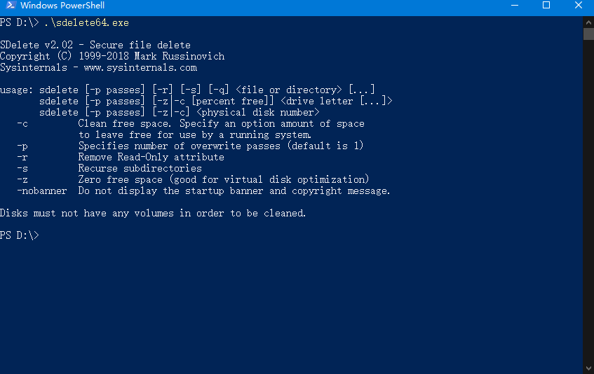Image resolution: width=594 pixels, height=374 pixels.
Task: Click the vertical scrollbar thumb
Action: 588,34
